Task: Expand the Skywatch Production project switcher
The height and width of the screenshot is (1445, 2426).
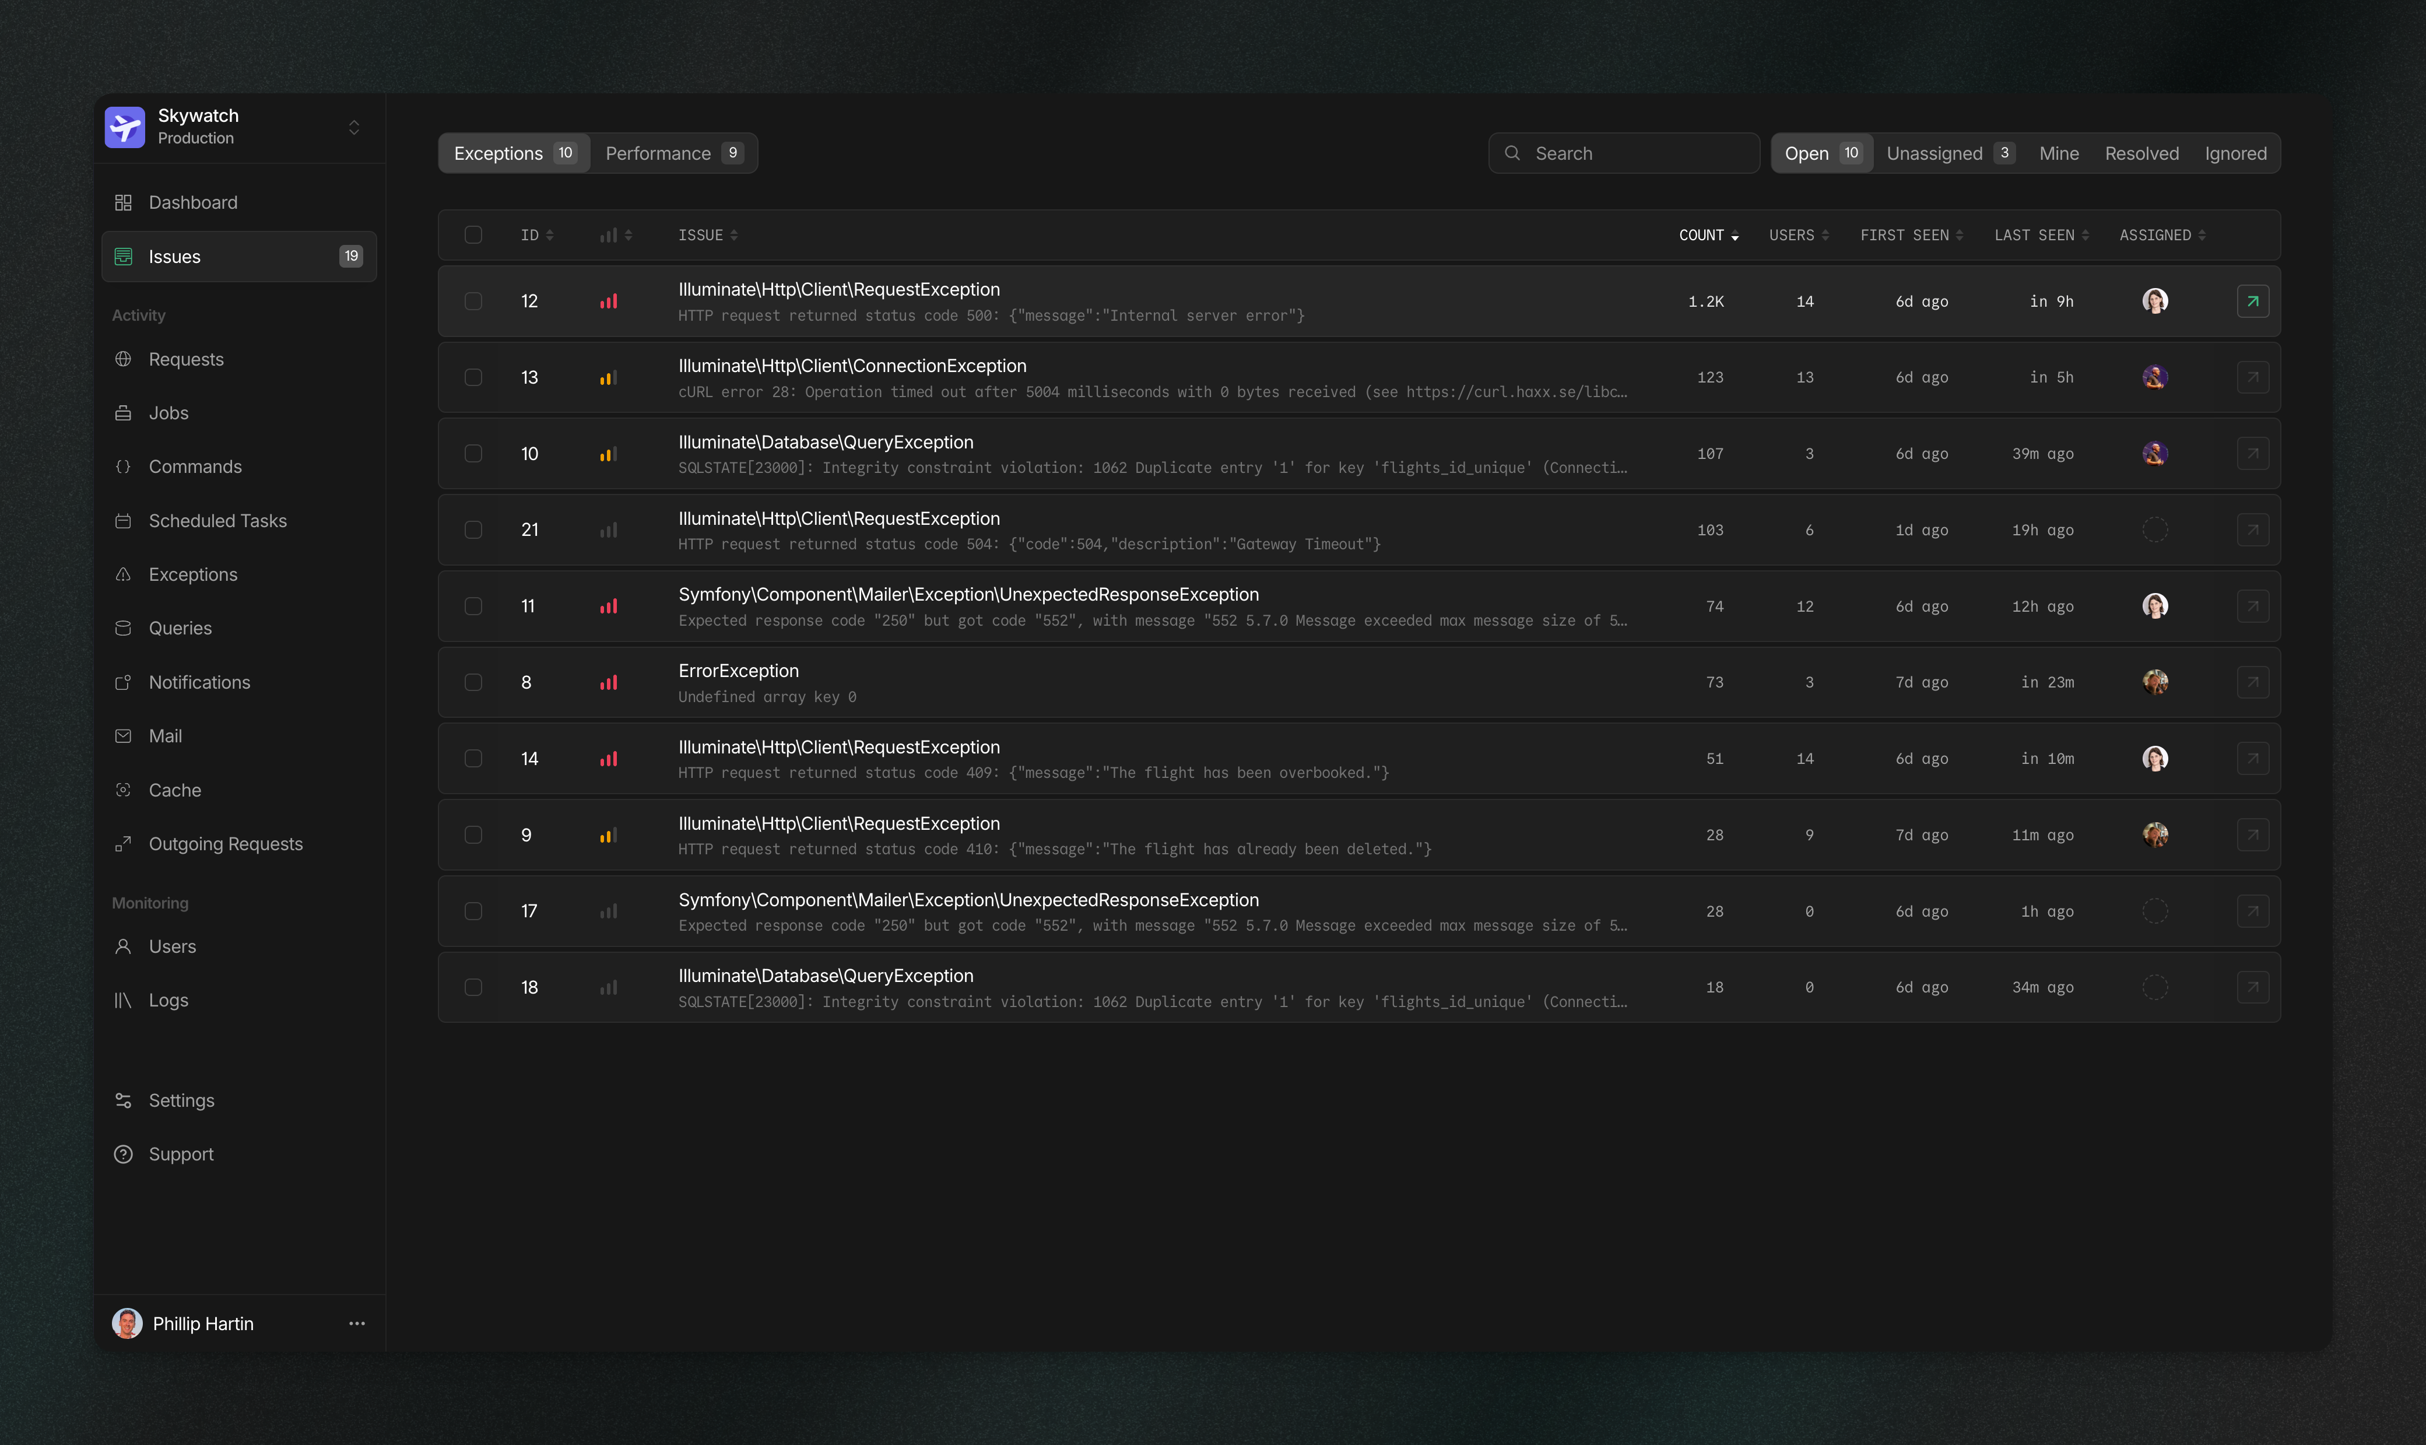Action: pyautogui.click(x=353, y=128)
